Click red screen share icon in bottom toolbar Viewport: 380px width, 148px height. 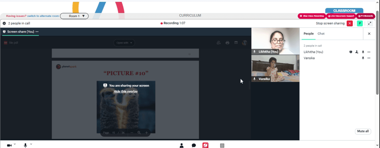(206, 145)
